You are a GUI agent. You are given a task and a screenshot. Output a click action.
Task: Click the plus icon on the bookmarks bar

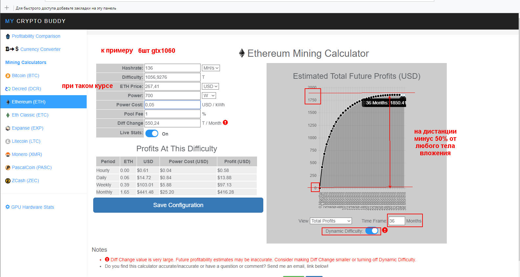click(7, 8)
